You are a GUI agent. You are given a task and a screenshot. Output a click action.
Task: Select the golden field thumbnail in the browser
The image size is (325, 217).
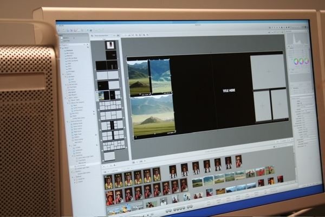[x=220, y=192]
